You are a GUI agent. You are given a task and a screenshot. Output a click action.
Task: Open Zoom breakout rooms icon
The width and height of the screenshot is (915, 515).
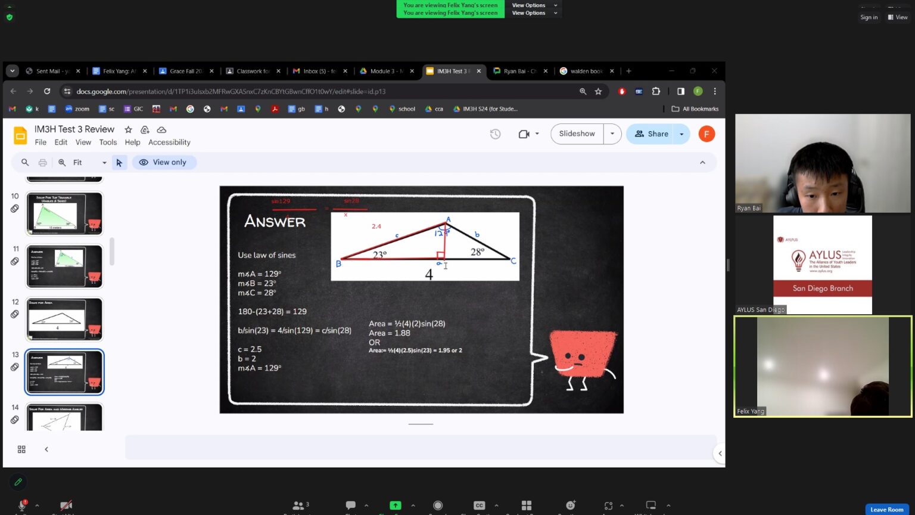(527, 505)
